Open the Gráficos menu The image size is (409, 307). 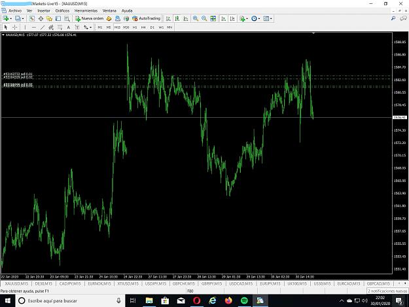[62, 10]
